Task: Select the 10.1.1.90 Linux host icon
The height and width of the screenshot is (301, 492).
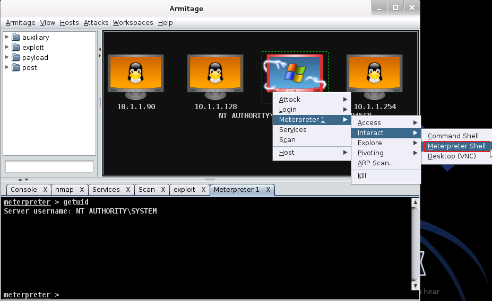Action: (135, 77)
